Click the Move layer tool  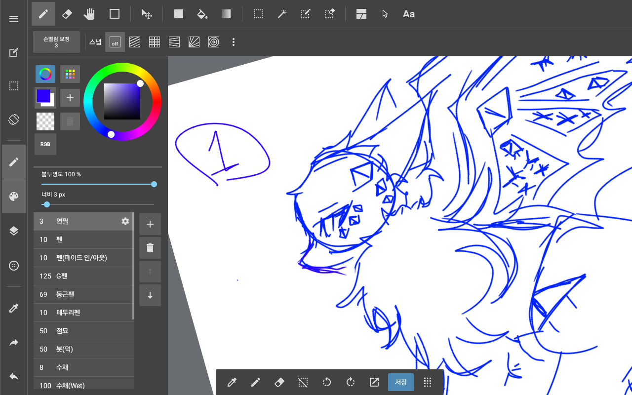[147, 14]
